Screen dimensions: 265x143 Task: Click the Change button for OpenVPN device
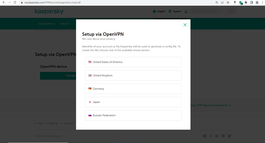pyautogui.click(x=58, y=76)
